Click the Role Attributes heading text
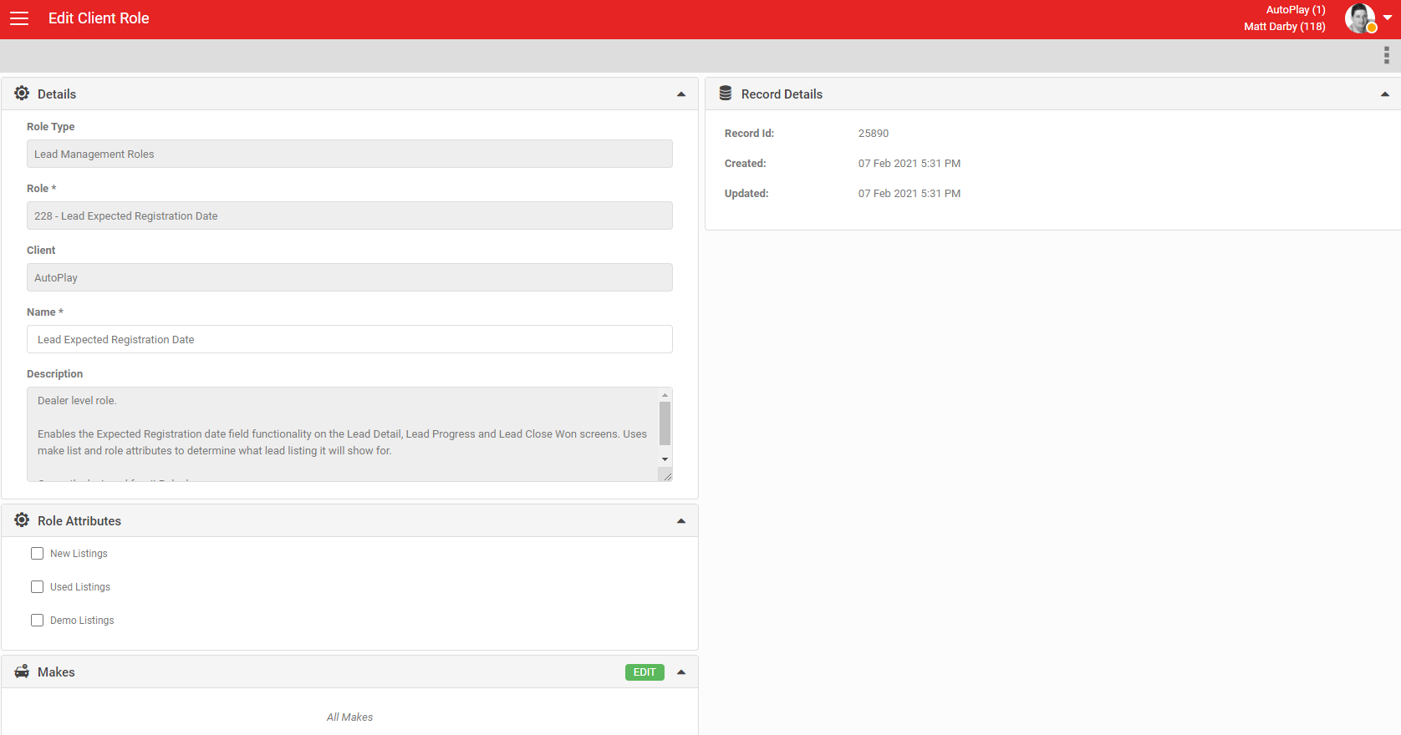 pyautogui.click(x=79, y=521)
